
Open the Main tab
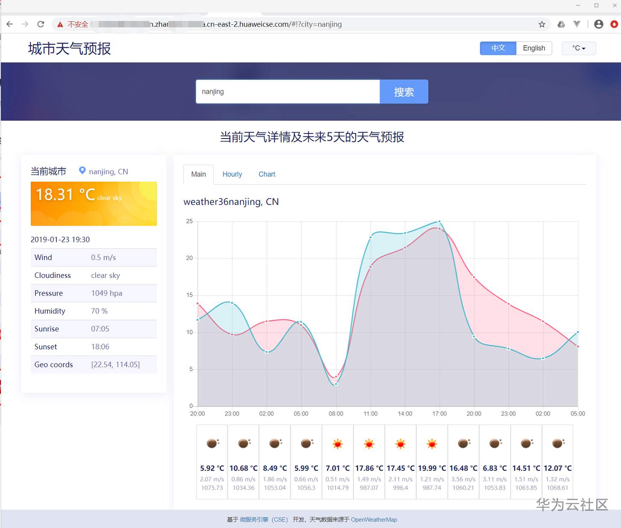(x=198, y=174)
